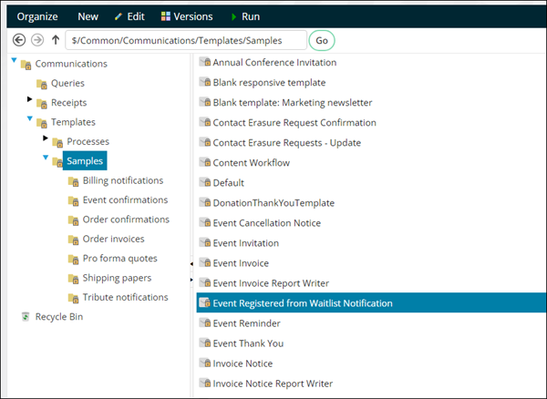The height and width of the screenshot is (399, 547).
Task: Select Blank template: Marketing newsletter
Action: pyautogui.click(x=293, y=102)
